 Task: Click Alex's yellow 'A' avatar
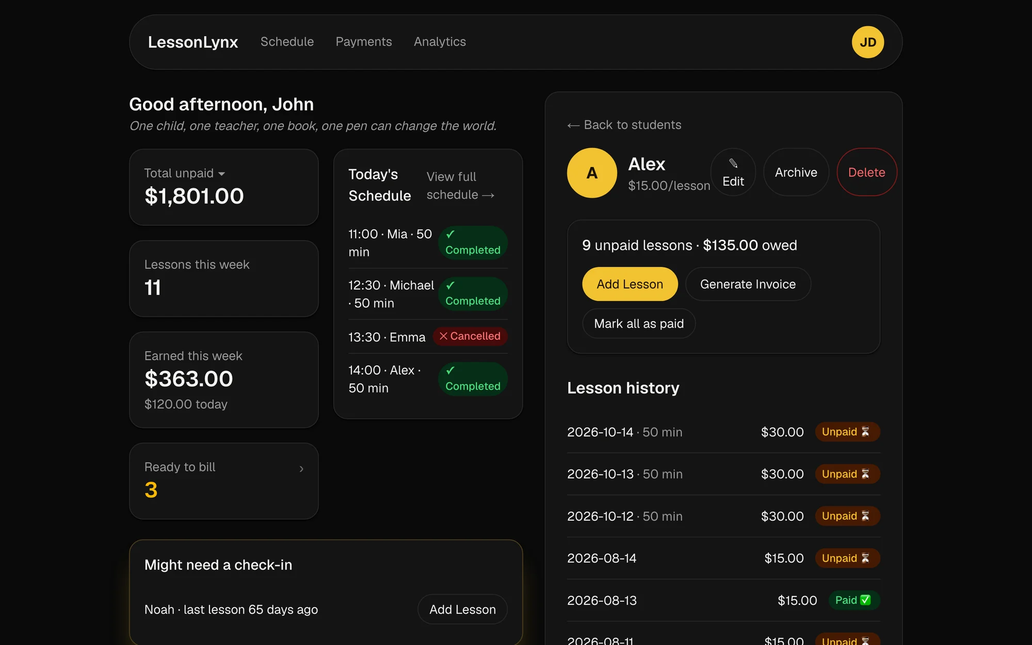click(592, 173)
